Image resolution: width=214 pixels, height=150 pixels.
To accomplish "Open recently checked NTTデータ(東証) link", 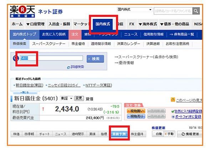I will (x=99, y=85).
